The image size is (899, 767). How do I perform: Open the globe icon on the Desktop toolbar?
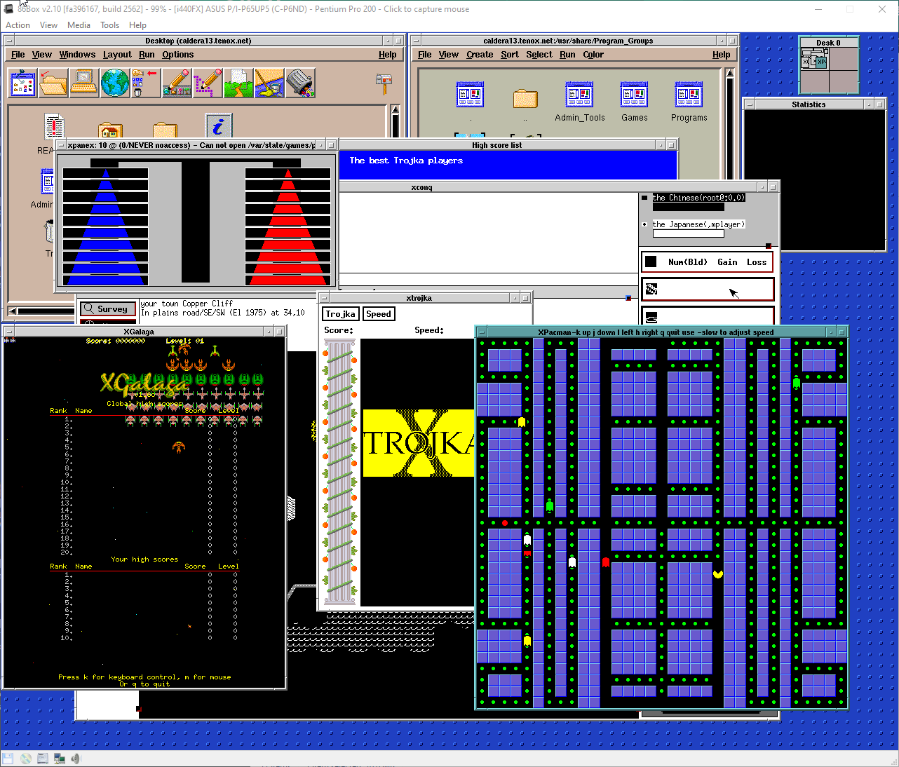[115, 83]
